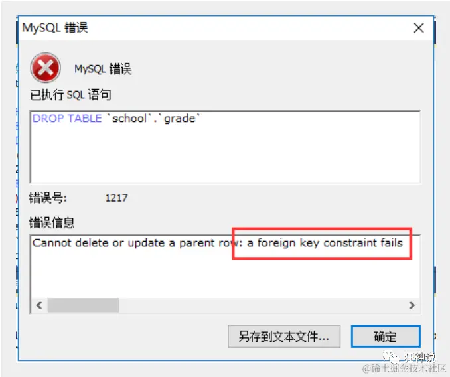The height and width of the screenshot is (377, 450).
Task: Click empty scrollbar track right of thumb
Action: pos(263,305)
